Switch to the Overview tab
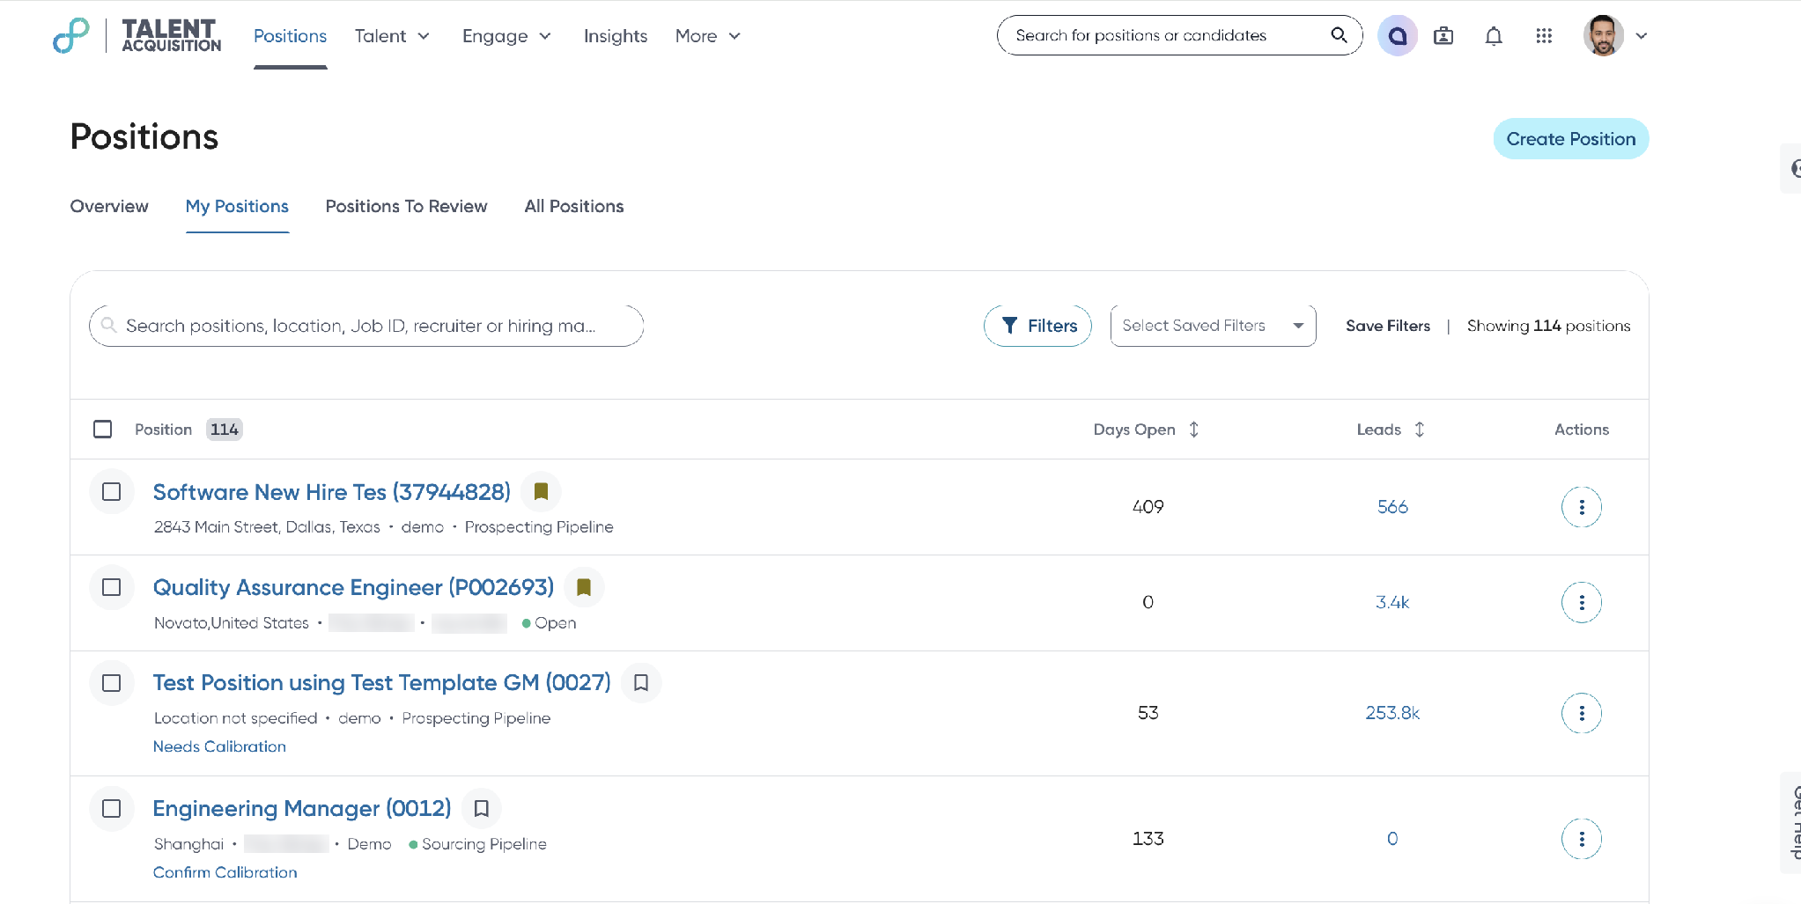The image size is (1801, 904). click(x=109, y=206)
